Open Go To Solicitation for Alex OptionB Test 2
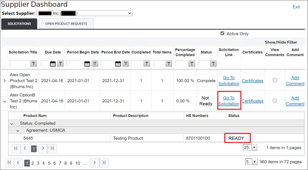This screenshot has width=308, height=170. (x=229, y=100)
